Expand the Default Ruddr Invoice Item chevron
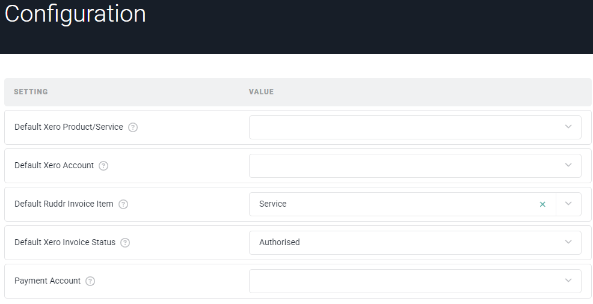Image resolution: width=593 pixels, height=304 pixels. coord(568,204)
